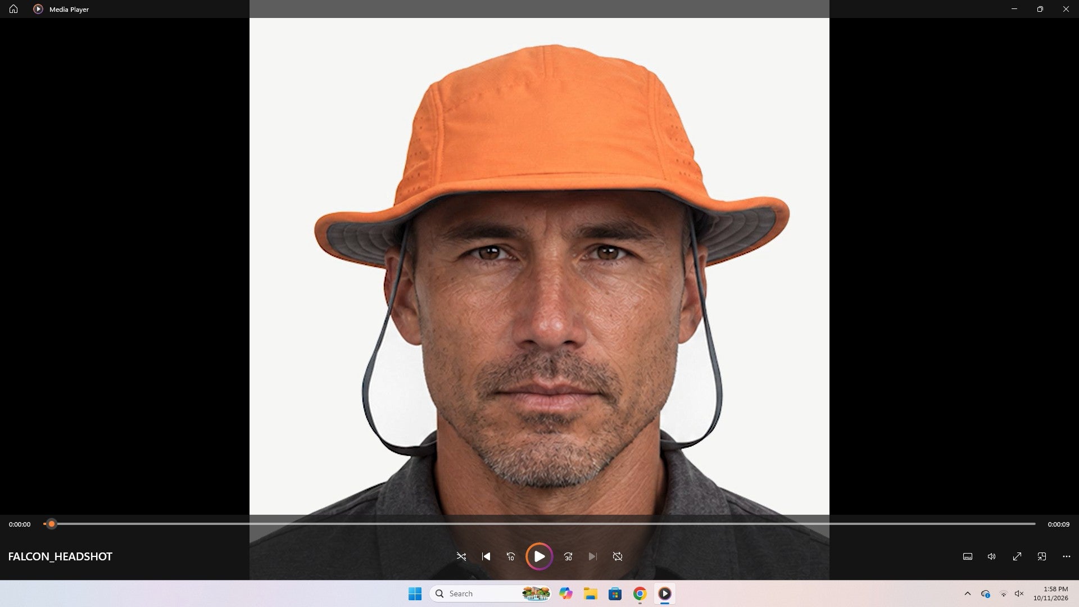The image size is (1079, 607).
Task: Open Microsoft Store from taskbar
Action: tap(615, 594)
